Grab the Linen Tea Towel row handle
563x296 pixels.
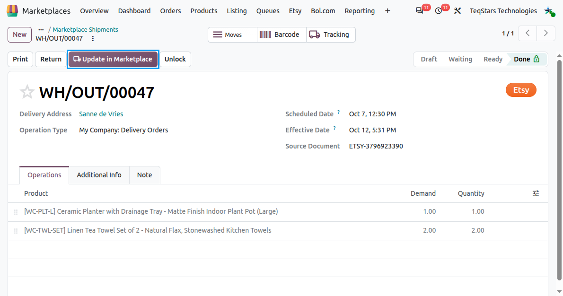[16, 231]
